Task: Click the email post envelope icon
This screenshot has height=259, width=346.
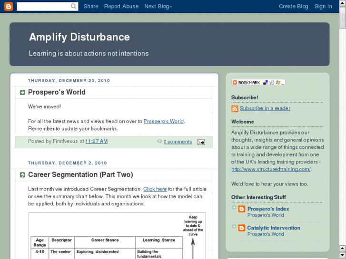Action: tap(201, 142)
